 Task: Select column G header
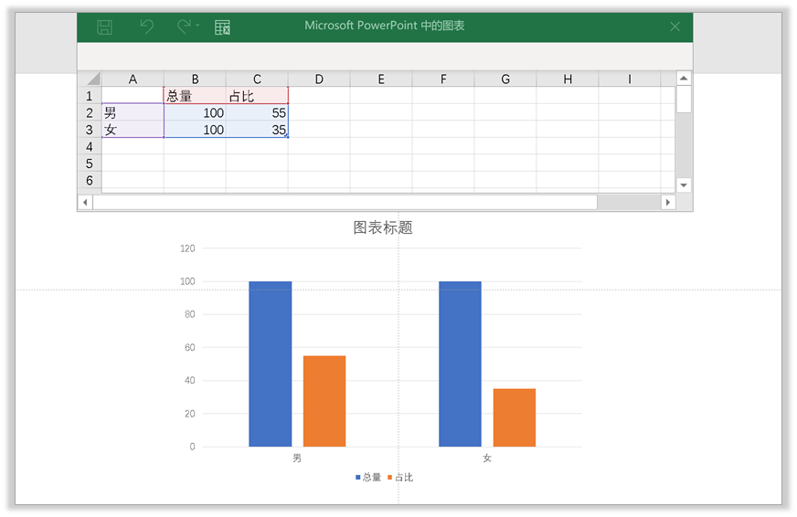click(505, 79)
